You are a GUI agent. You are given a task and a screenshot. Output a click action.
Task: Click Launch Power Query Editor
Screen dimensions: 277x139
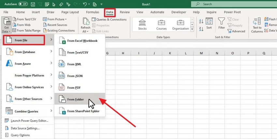coord(28,121)
